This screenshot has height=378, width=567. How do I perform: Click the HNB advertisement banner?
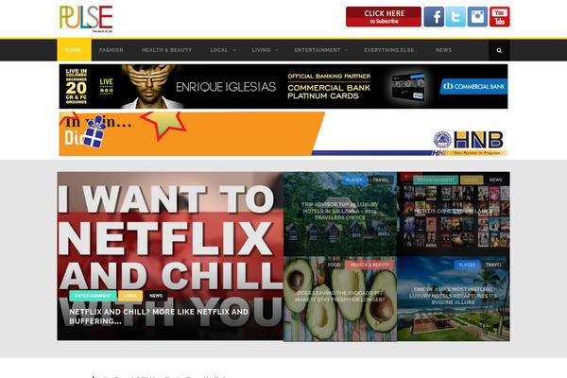283,134
